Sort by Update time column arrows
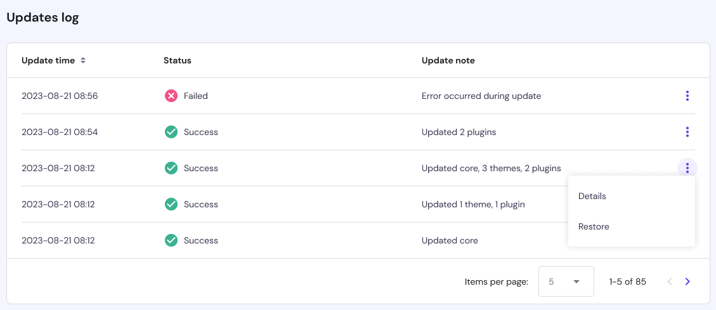Screen dimensions: 716x310 83,61
